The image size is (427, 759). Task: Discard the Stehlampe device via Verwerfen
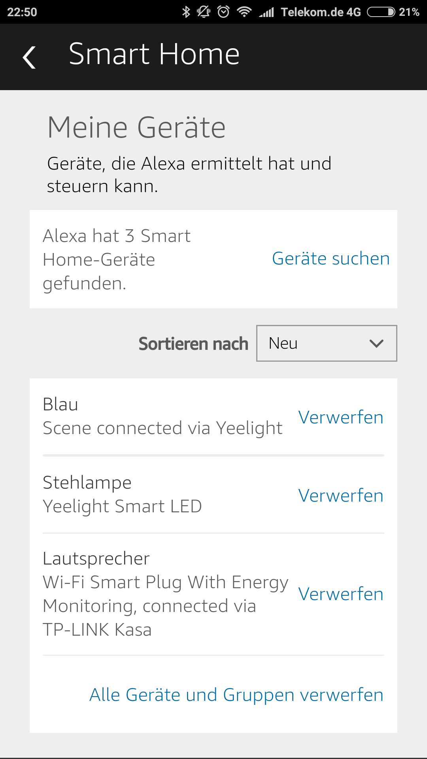(x=341, y=496)
